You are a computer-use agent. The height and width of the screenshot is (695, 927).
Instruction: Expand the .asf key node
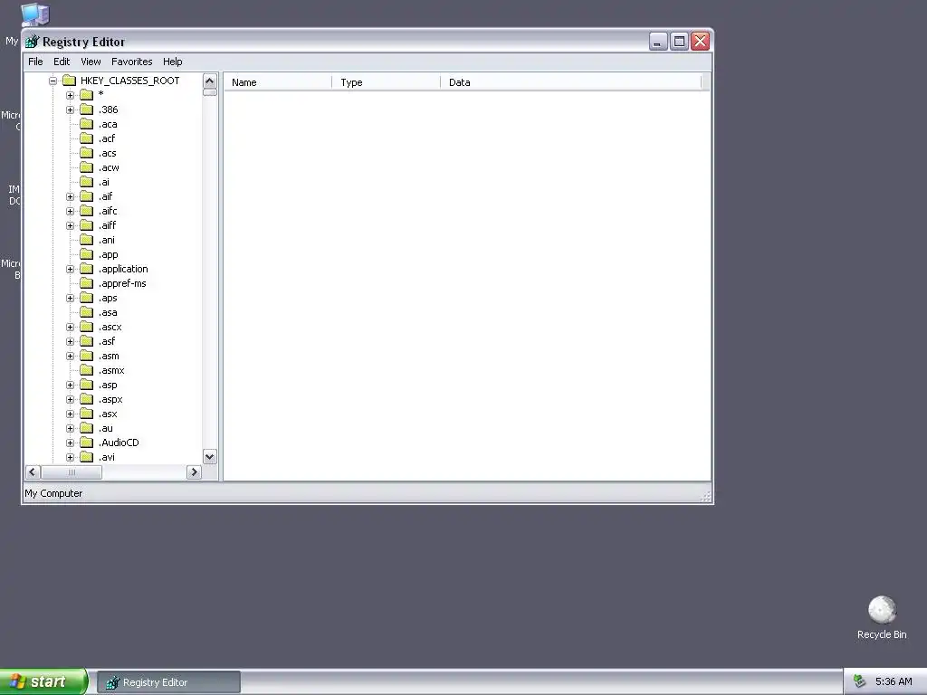pyautogui.click(x=70, y=341)
